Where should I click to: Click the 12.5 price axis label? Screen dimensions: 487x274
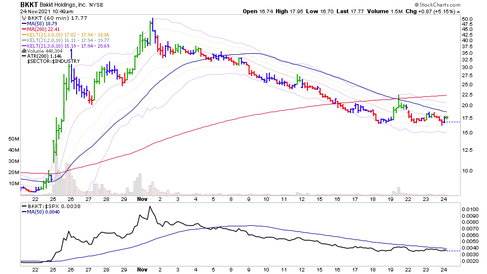pyautogui.click(x=467, y=150)
